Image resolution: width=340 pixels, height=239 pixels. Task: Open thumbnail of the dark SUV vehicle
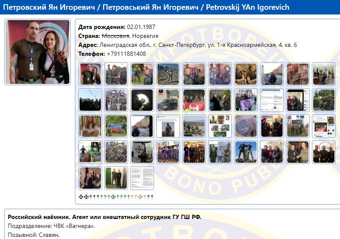[x=168, y=100]
